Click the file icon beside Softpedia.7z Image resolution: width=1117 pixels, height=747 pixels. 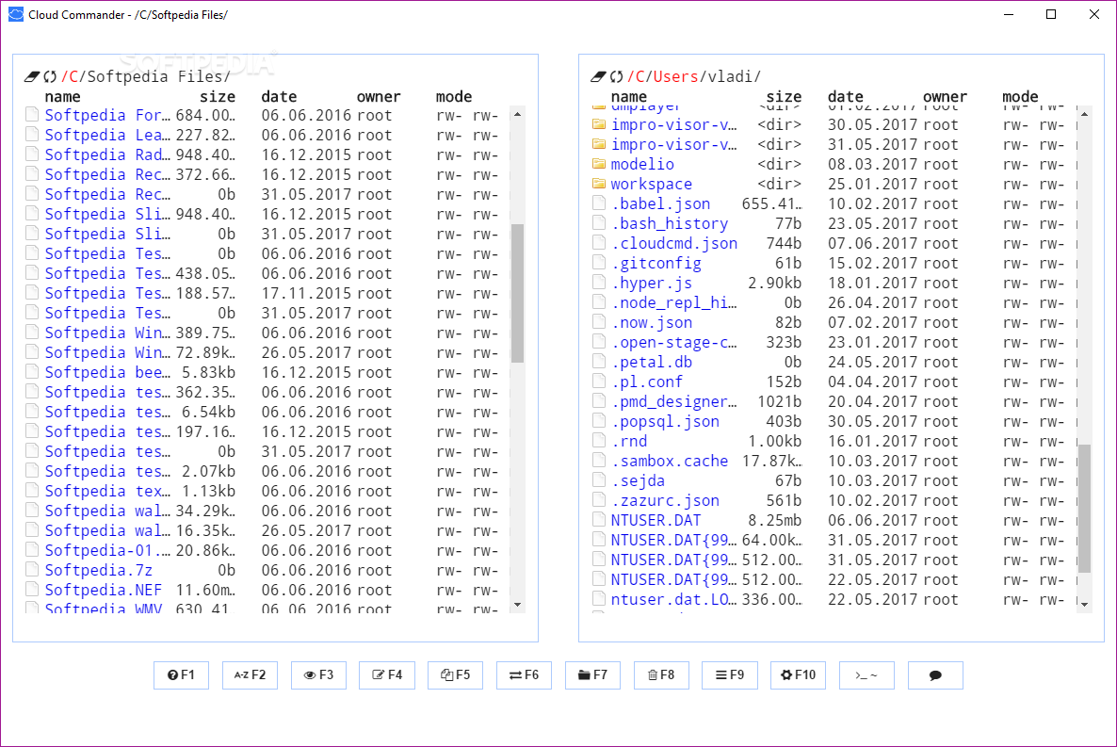pos(32,570)
